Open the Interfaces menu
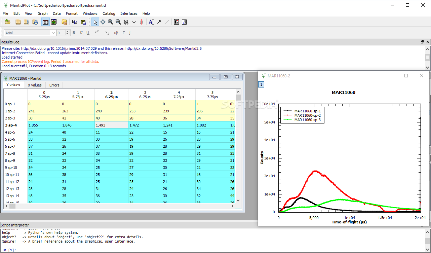Image resolution: width=431 pixels, height=253 pixels. 129,13
